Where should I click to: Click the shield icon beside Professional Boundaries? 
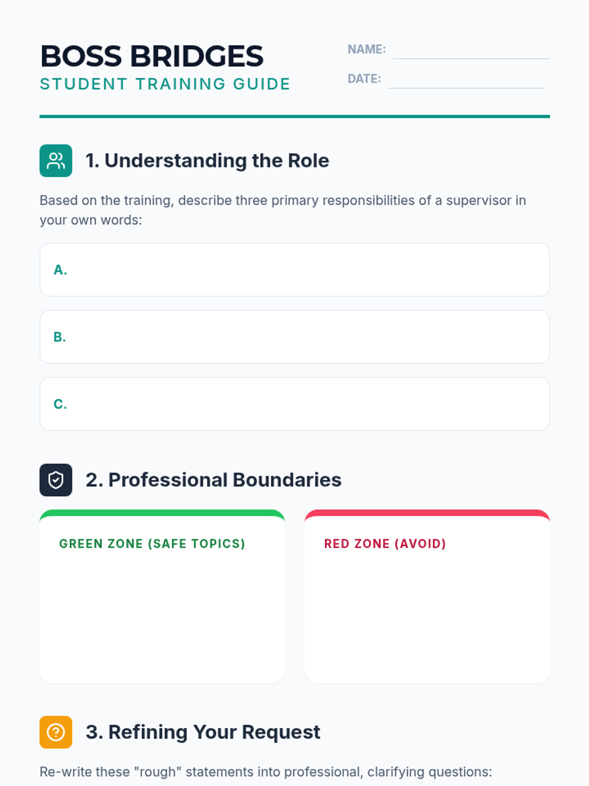(x=56, y=480)
